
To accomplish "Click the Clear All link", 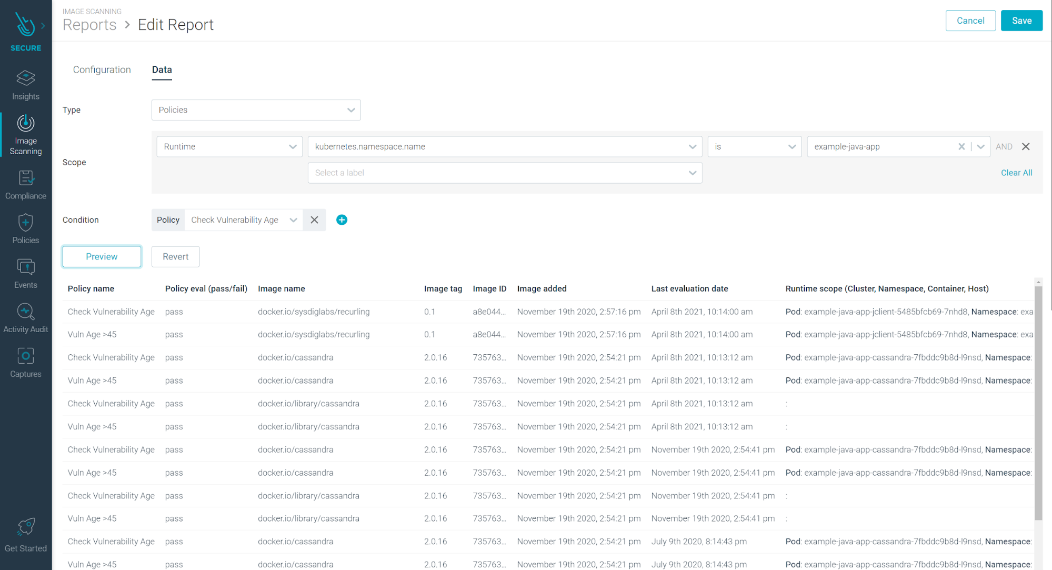I will tap(1016, 173).
